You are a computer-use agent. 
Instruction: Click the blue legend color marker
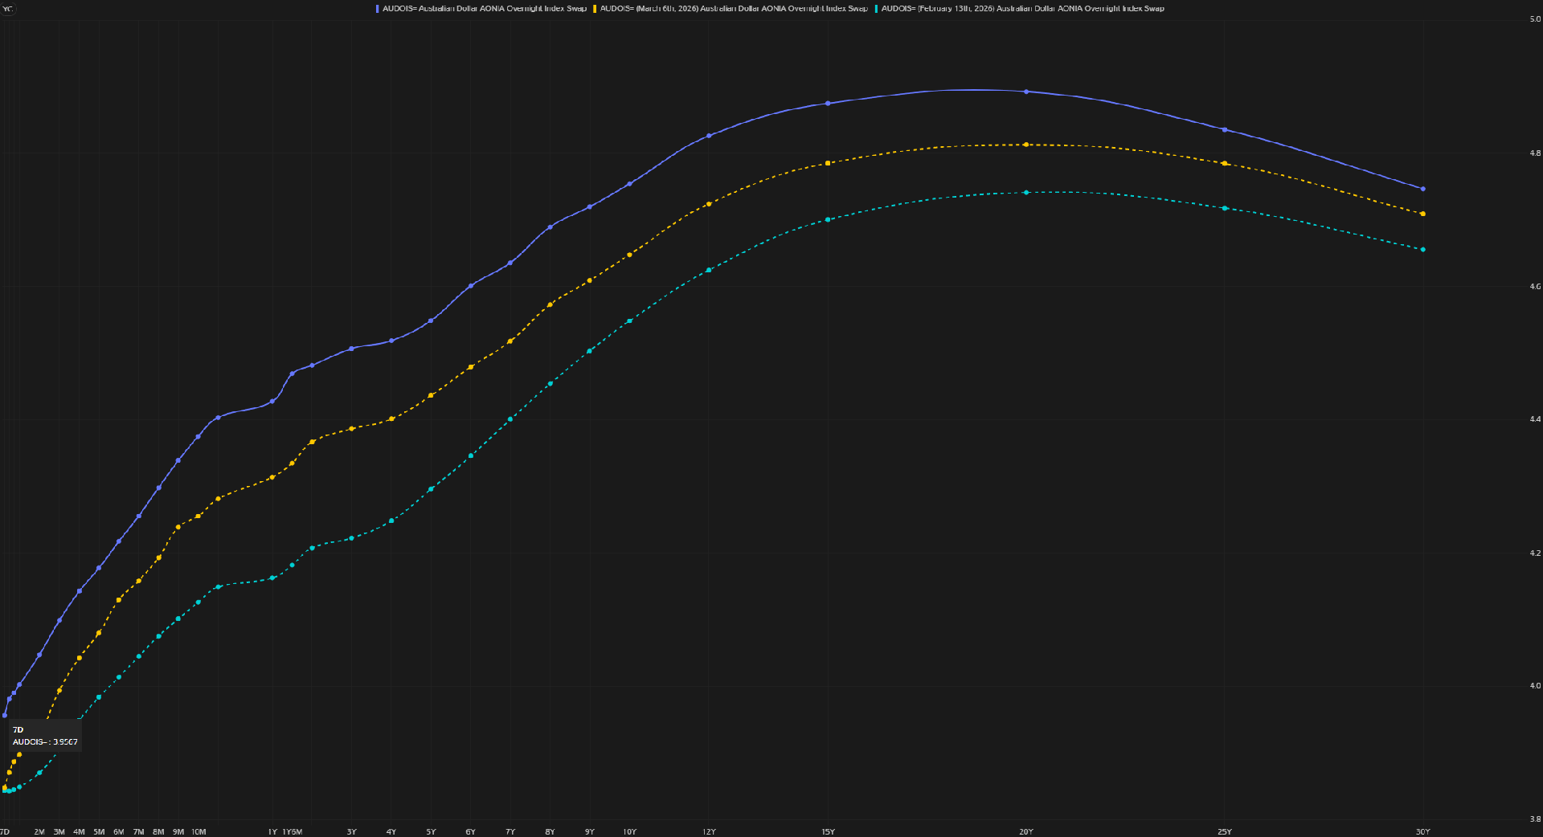point(378,9)
